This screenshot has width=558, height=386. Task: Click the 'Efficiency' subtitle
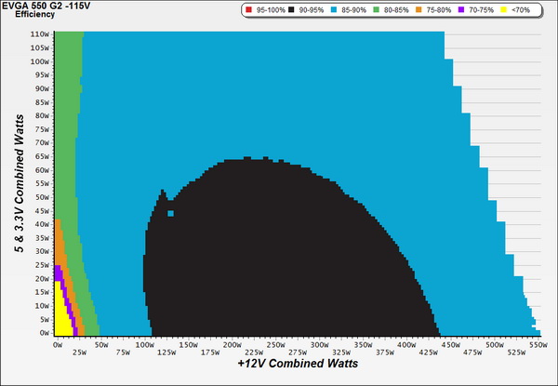pyautogui.click(x=35, y=15)
